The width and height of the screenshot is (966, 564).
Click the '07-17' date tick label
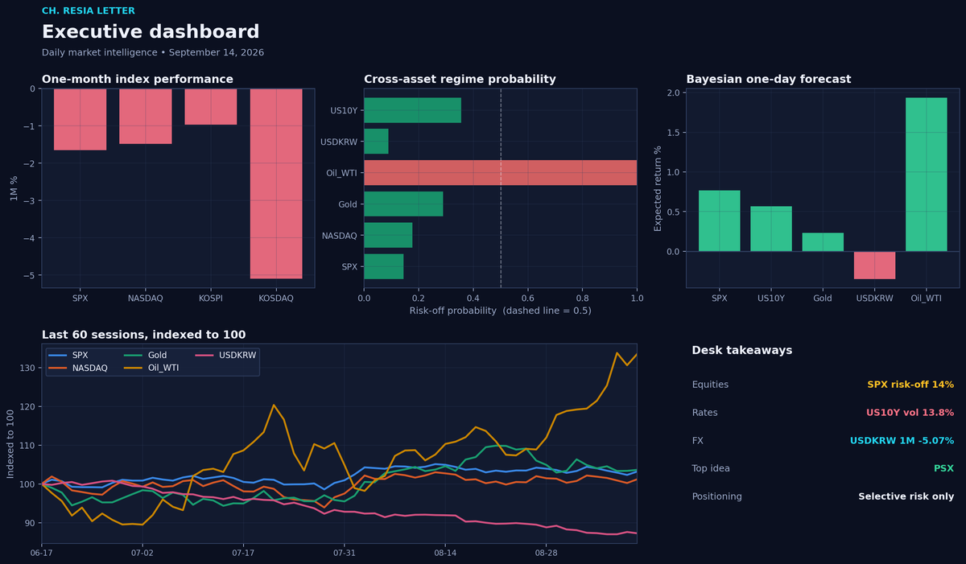tap(243, 554)
